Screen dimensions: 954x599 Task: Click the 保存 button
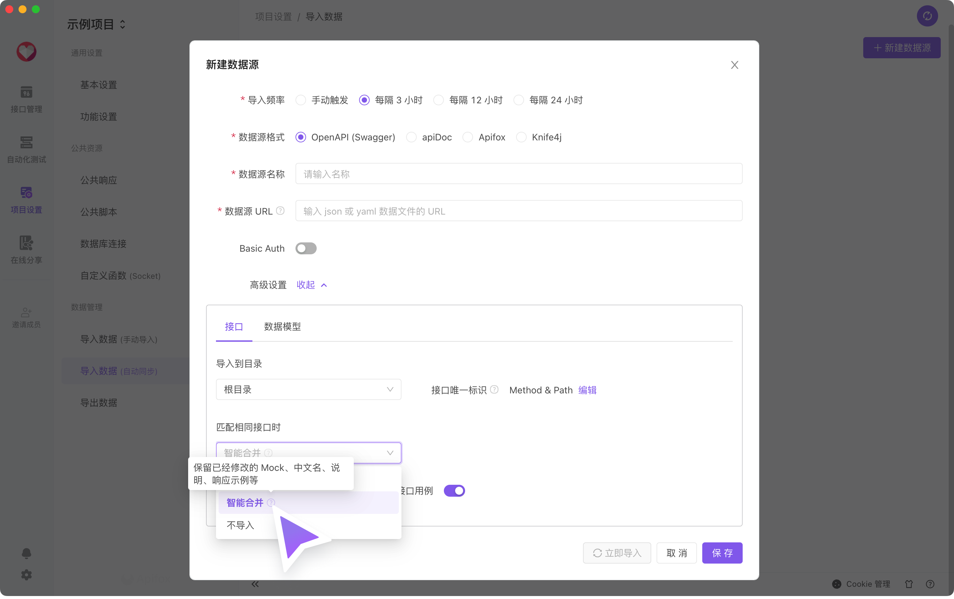point(722,553)
